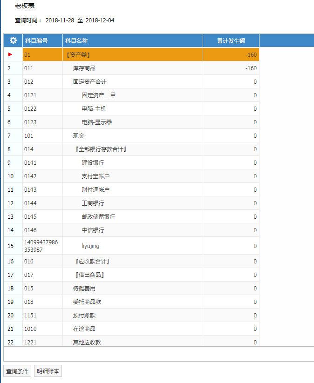Sort by 科目名称 column header
314x383 pixels.
coord(133,40)
